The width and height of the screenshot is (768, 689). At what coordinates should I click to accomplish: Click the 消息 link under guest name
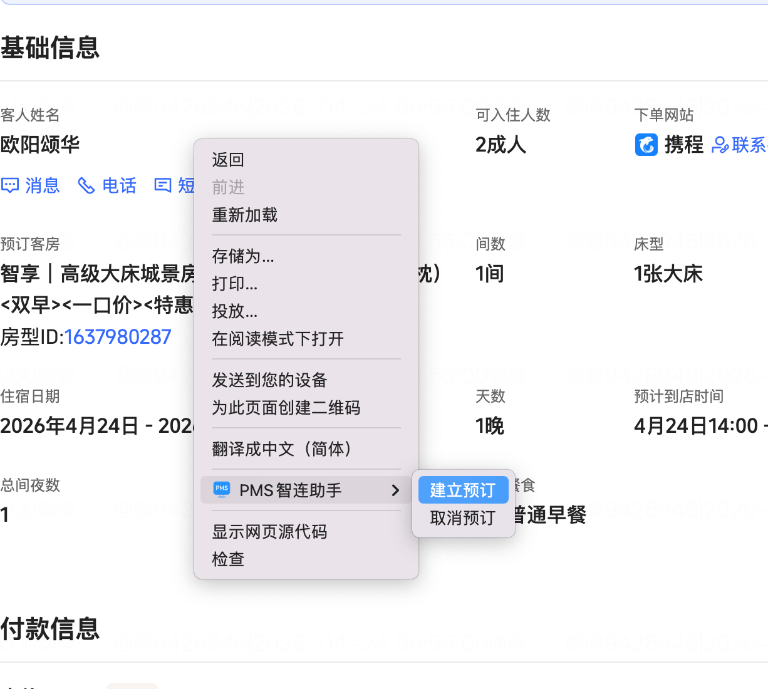click(x=42, y=185)
